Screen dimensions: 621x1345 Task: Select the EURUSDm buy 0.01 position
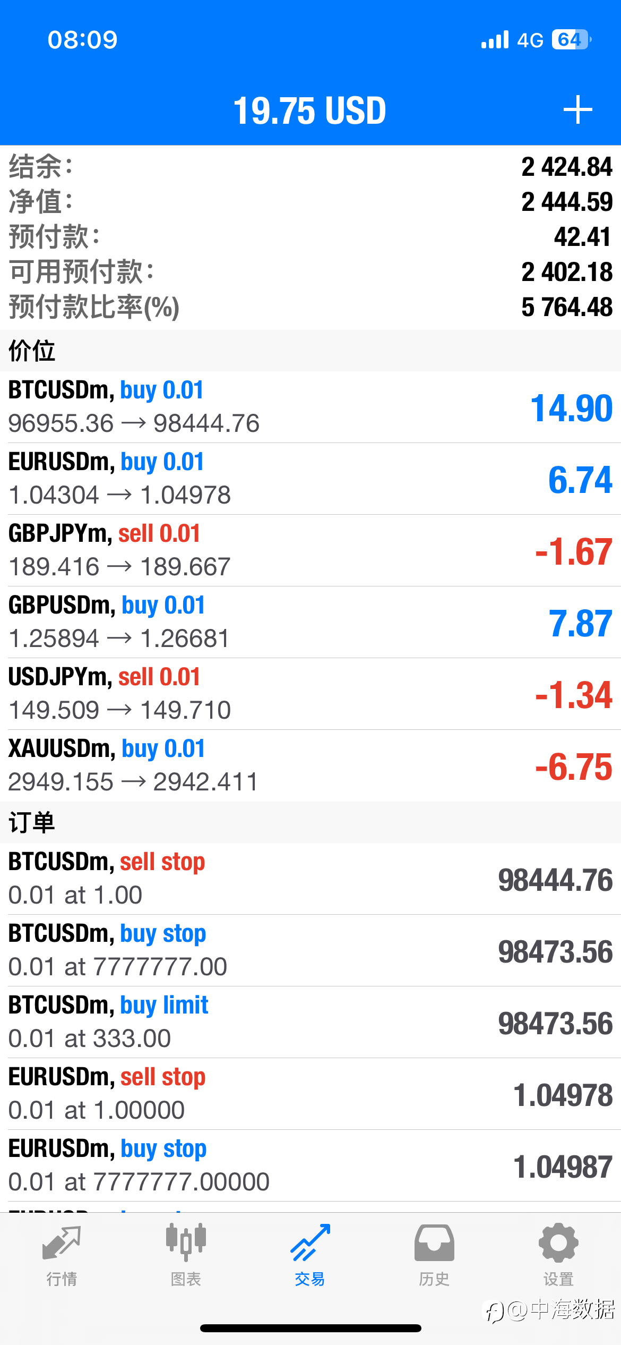coord(310,479)
